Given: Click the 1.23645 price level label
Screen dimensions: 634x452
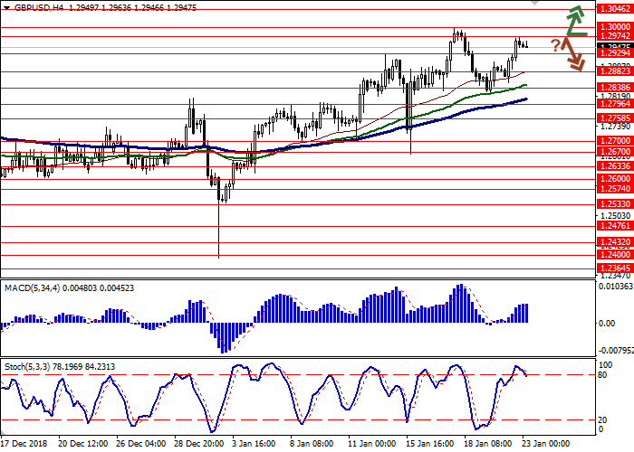Looking at the screenshot, I should [613, 268].
